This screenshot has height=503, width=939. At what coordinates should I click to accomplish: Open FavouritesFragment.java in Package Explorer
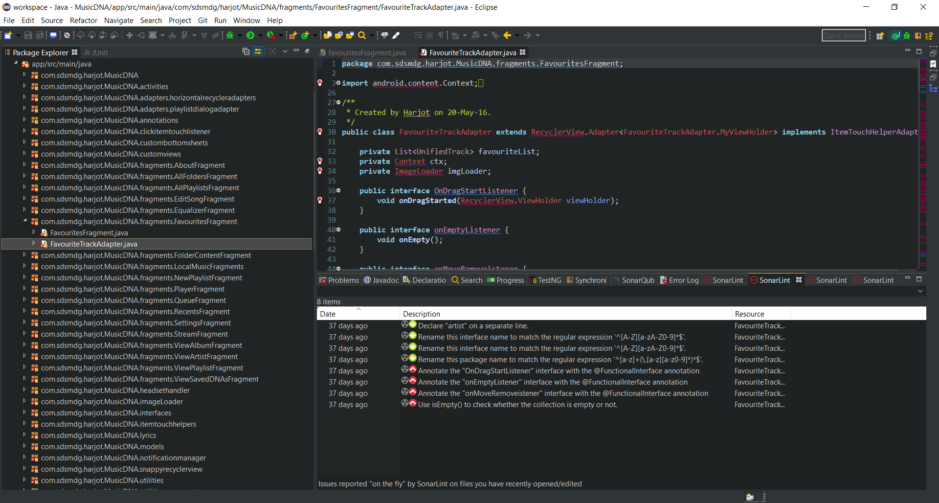89,233
